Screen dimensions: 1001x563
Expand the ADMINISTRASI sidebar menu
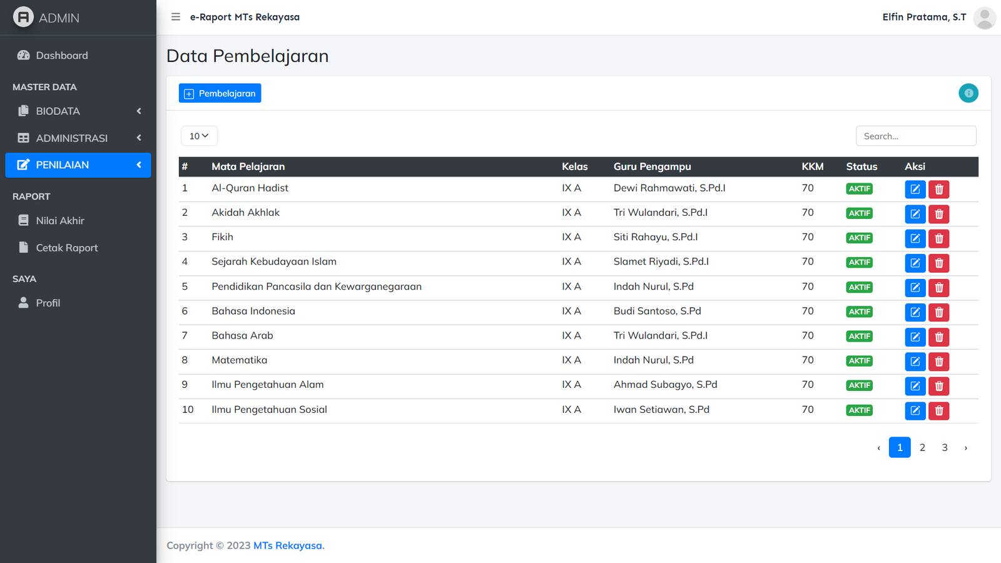[x=78, y=138]
